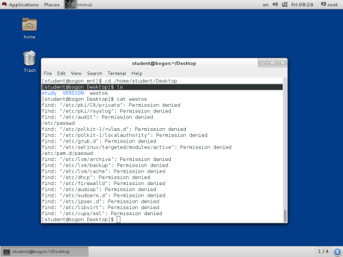Viewport: 343px width, 257px height.
Task: Click the terminal vertical scrollbar thumb
Action: [x=285, y=216]
